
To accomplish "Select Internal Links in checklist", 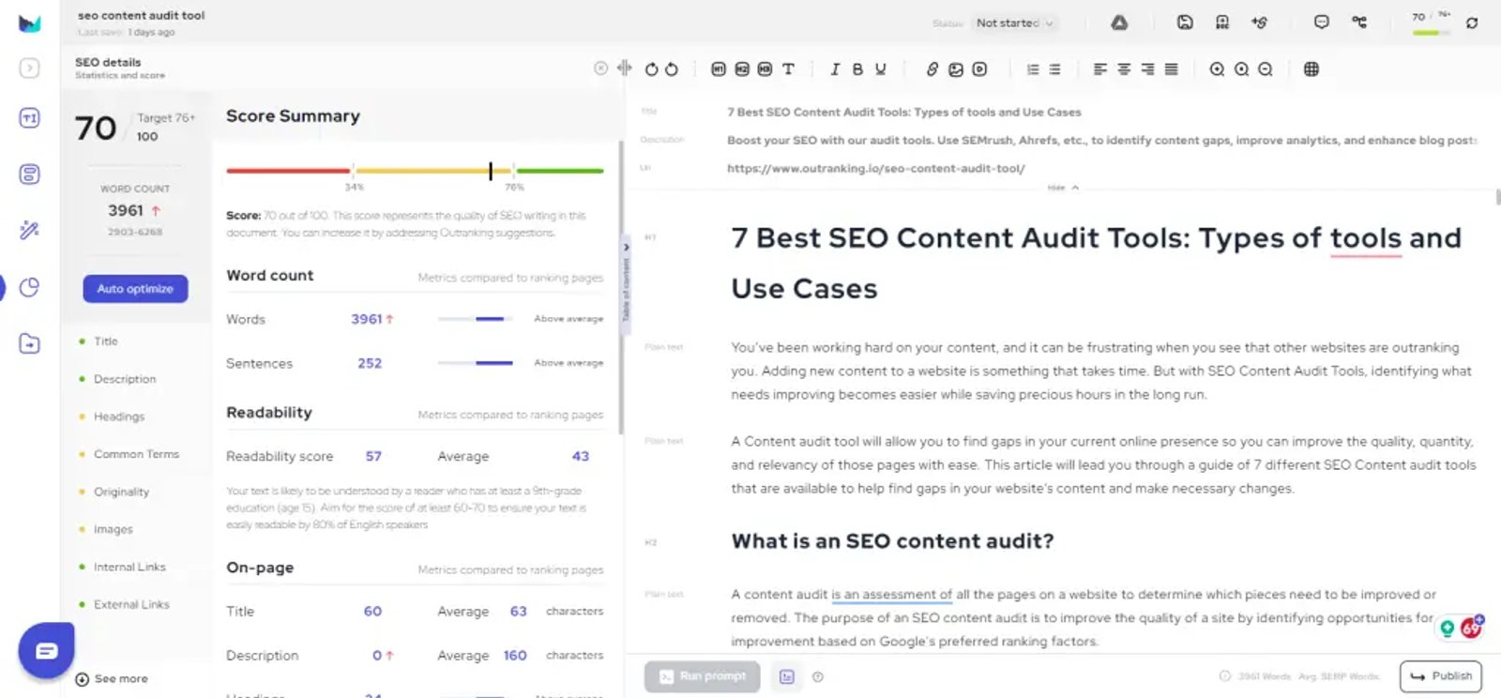I will tap(129, 567).
